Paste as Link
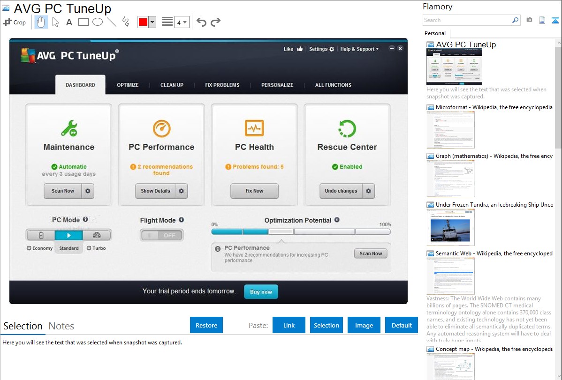The width and height of the screenshot is (562, 380). [x=289, y=325]
